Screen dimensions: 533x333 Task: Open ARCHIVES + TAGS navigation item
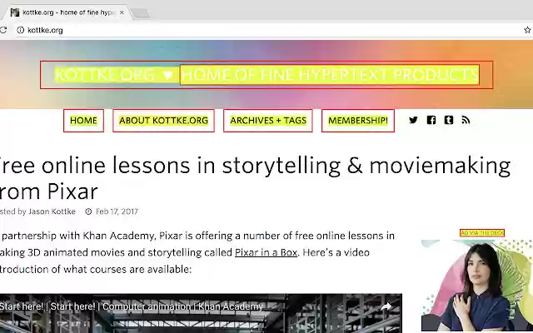268,120
